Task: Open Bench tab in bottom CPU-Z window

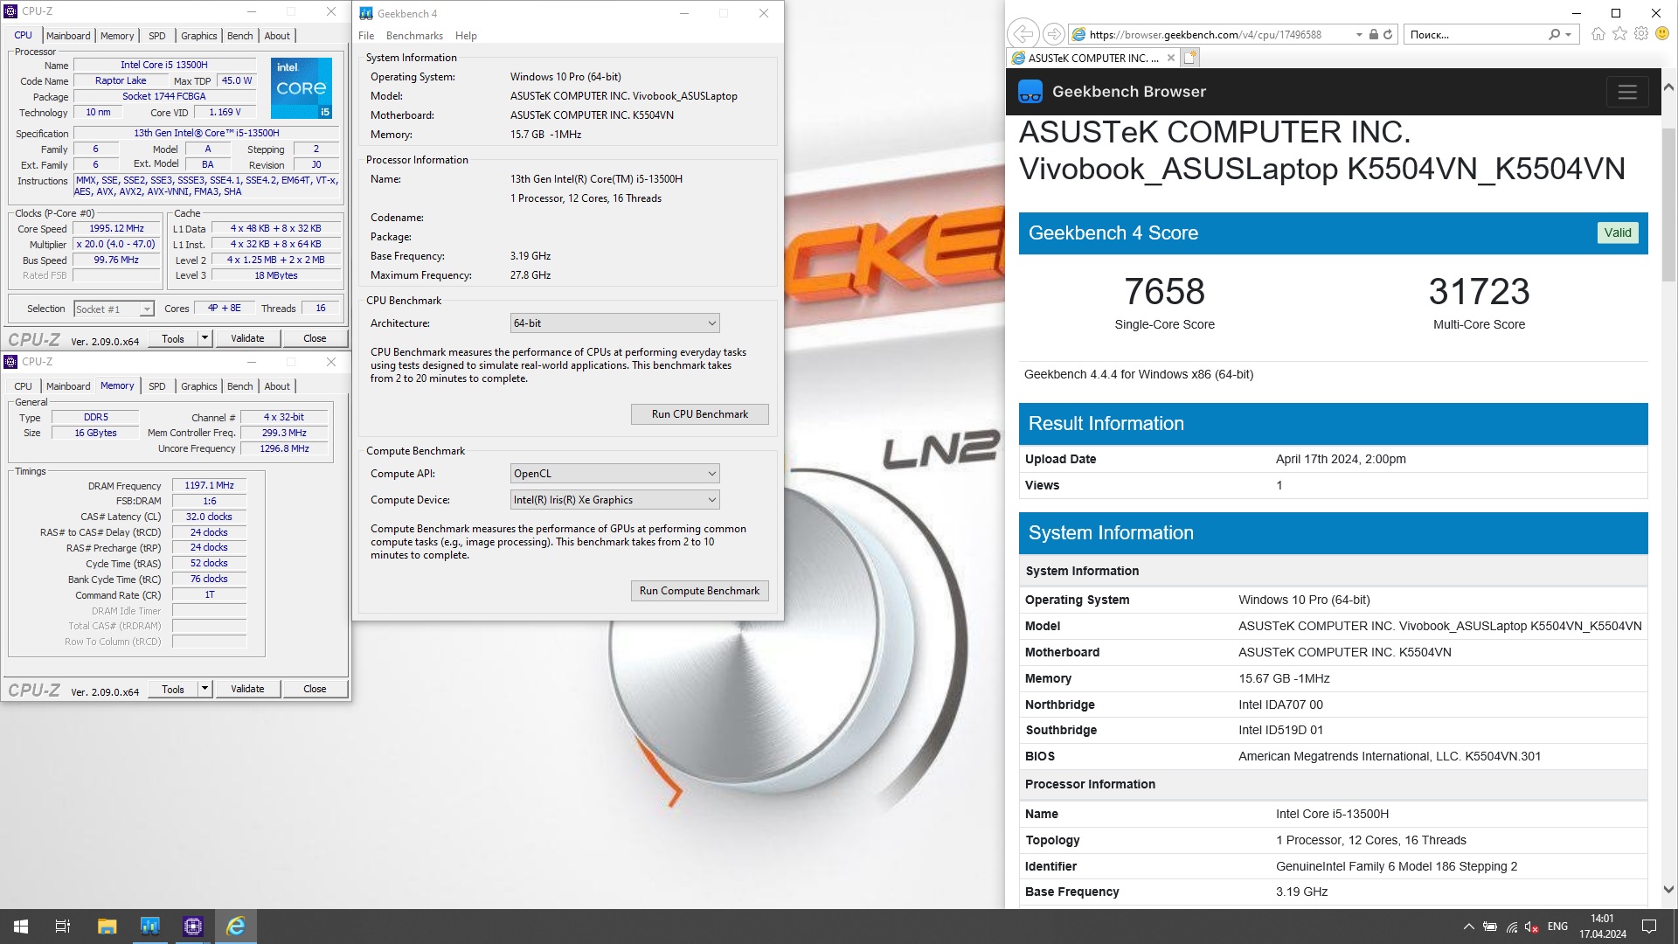Action: pyautogui.click(x=239, y=386)
